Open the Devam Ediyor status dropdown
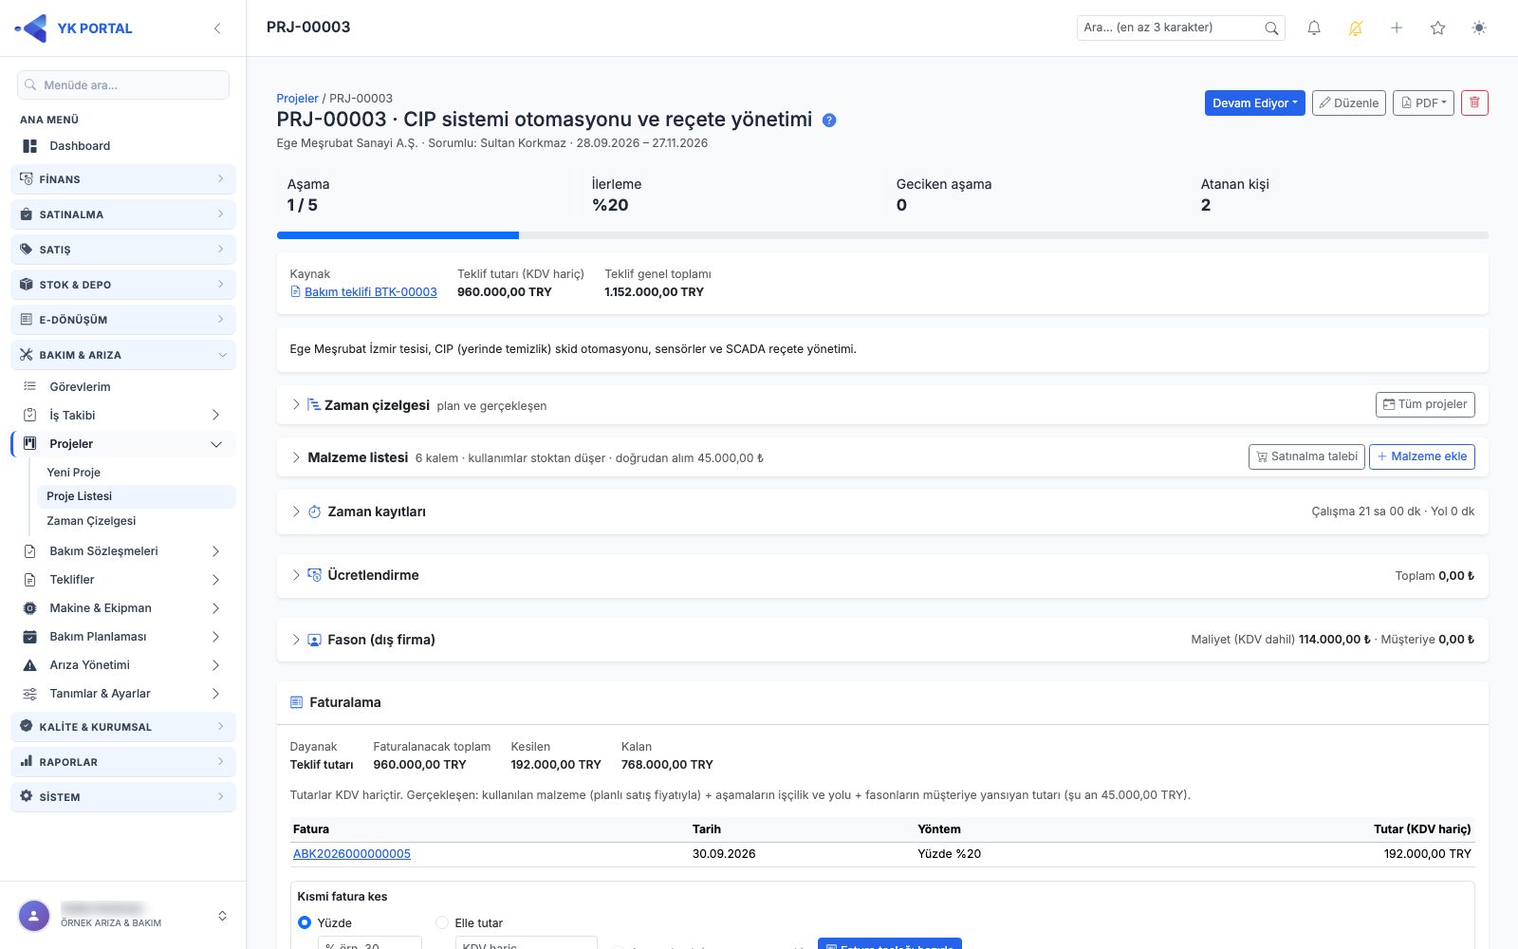1518x949 pixels. point(1255,102)
